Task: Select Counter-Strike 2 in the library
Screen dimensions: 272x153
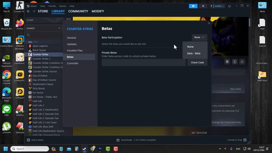Action: pos(41,59)
